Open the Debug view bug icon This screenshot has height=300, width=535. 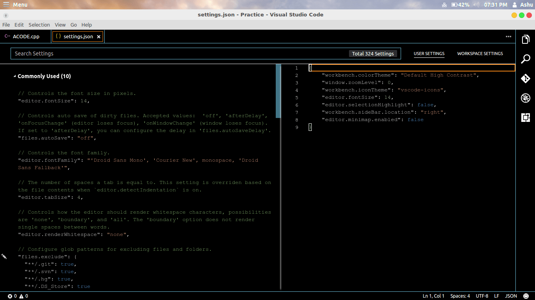[526, 98]
